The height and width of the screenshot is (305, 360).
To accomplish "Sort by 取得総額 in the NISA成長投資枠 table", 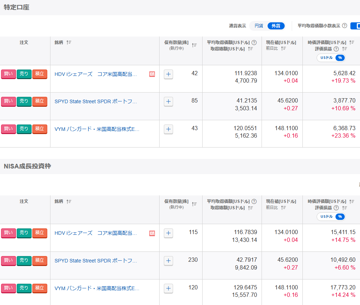I will 251,208.
